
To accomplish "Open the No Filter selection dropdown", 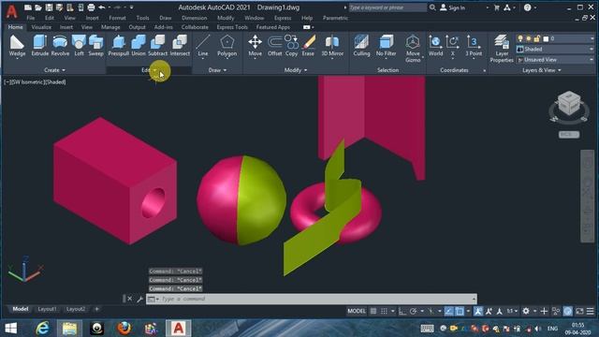I will click(x=386, y=46).
